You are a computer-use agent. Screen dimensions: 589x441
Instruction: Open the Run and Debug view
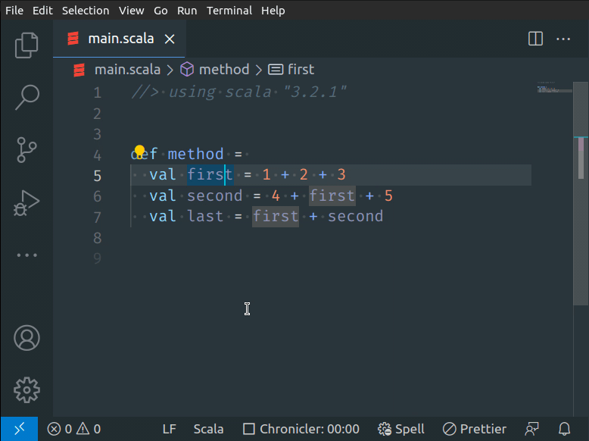[26, 203]
